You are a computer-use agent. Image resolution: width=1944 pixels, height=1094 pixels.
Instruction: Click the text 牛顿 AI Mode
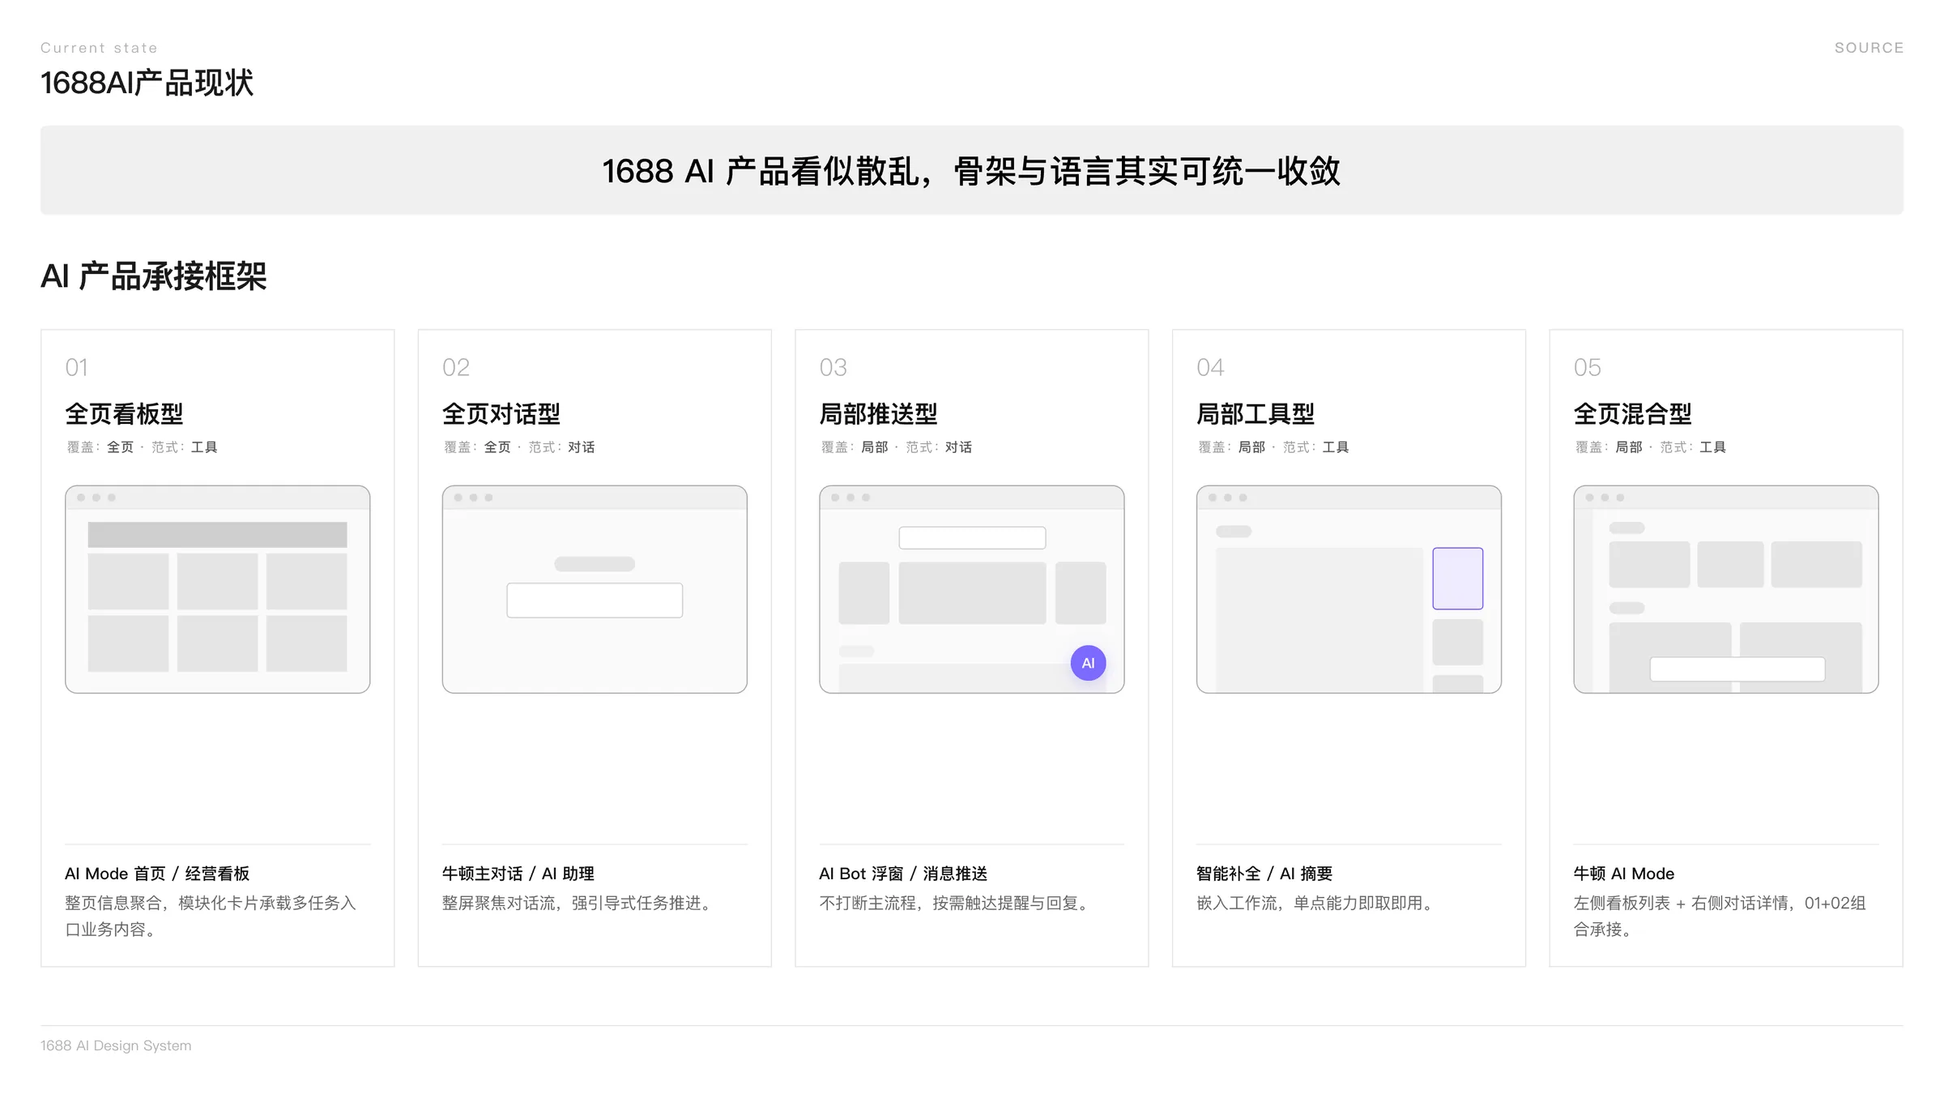tap(1624, 874)
